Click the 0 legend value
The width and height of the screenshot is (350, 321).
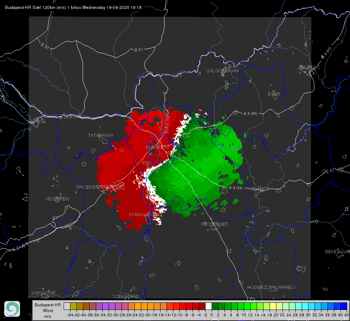212,315
